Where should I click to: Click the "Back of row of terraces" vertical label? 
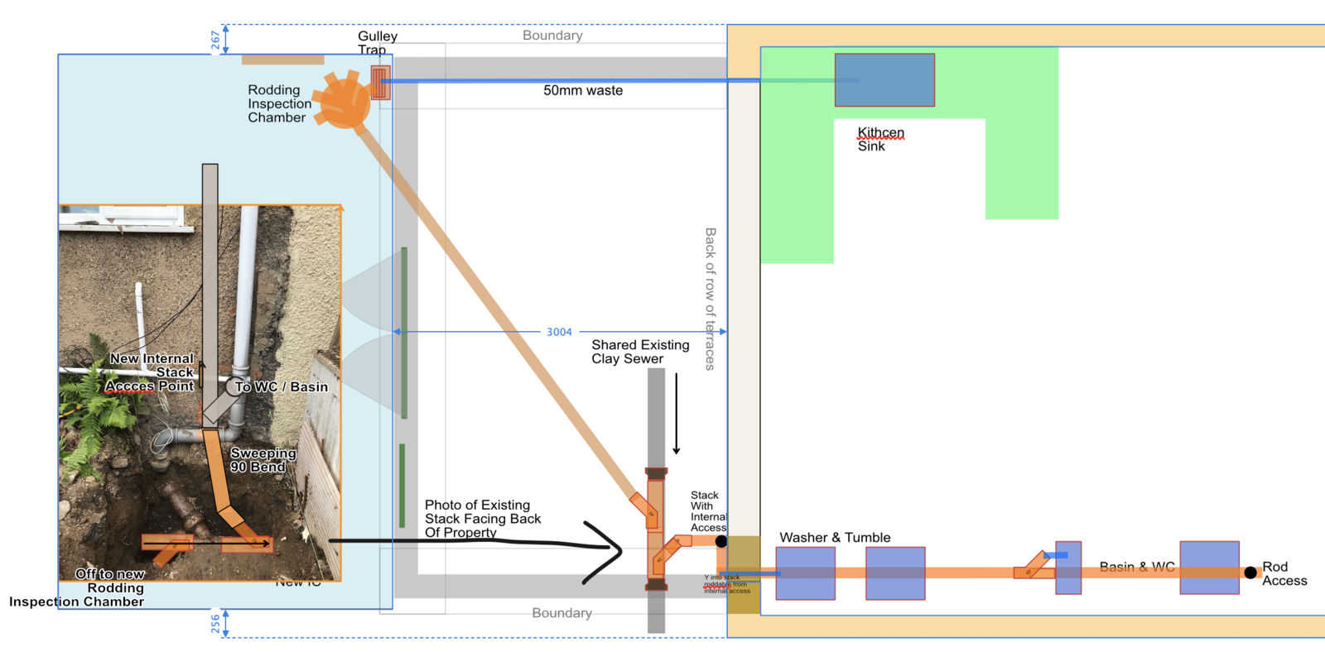[710, 298]
